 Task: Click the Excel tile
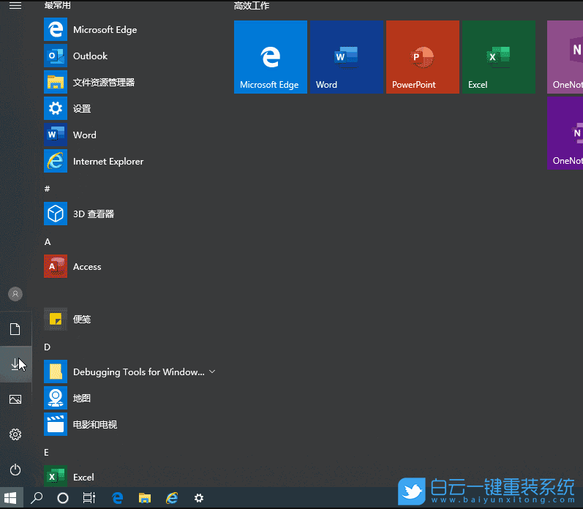pos(499,57)
